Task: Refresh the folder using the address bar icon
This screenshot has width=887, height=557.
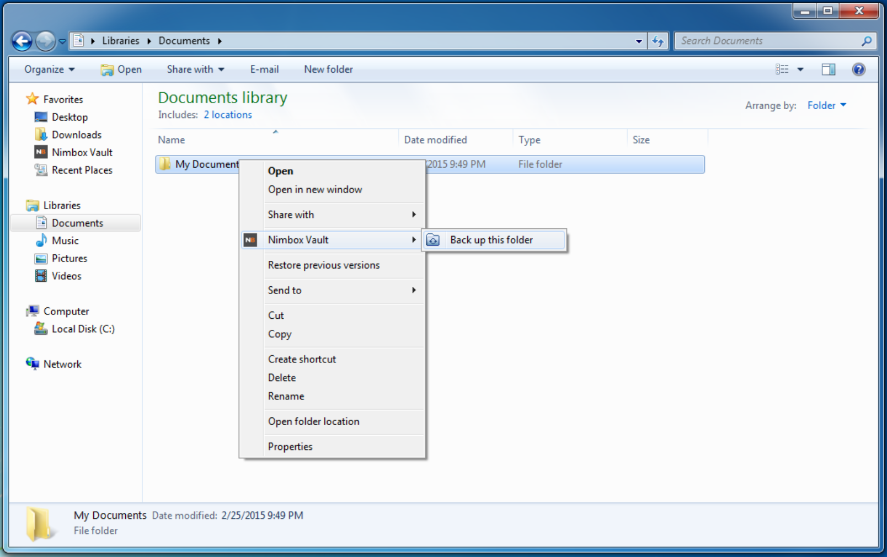Action: [x=658, y=40]
